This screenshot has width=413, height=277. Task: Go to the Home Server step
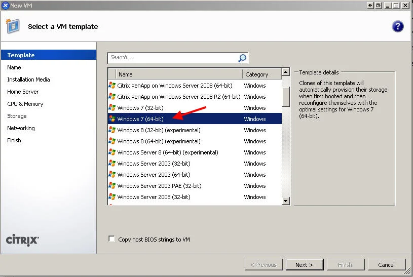click(x=23, y=92)
